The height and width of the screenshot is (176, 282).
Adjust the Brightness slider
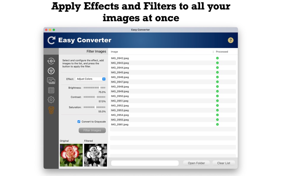(94, 88)
